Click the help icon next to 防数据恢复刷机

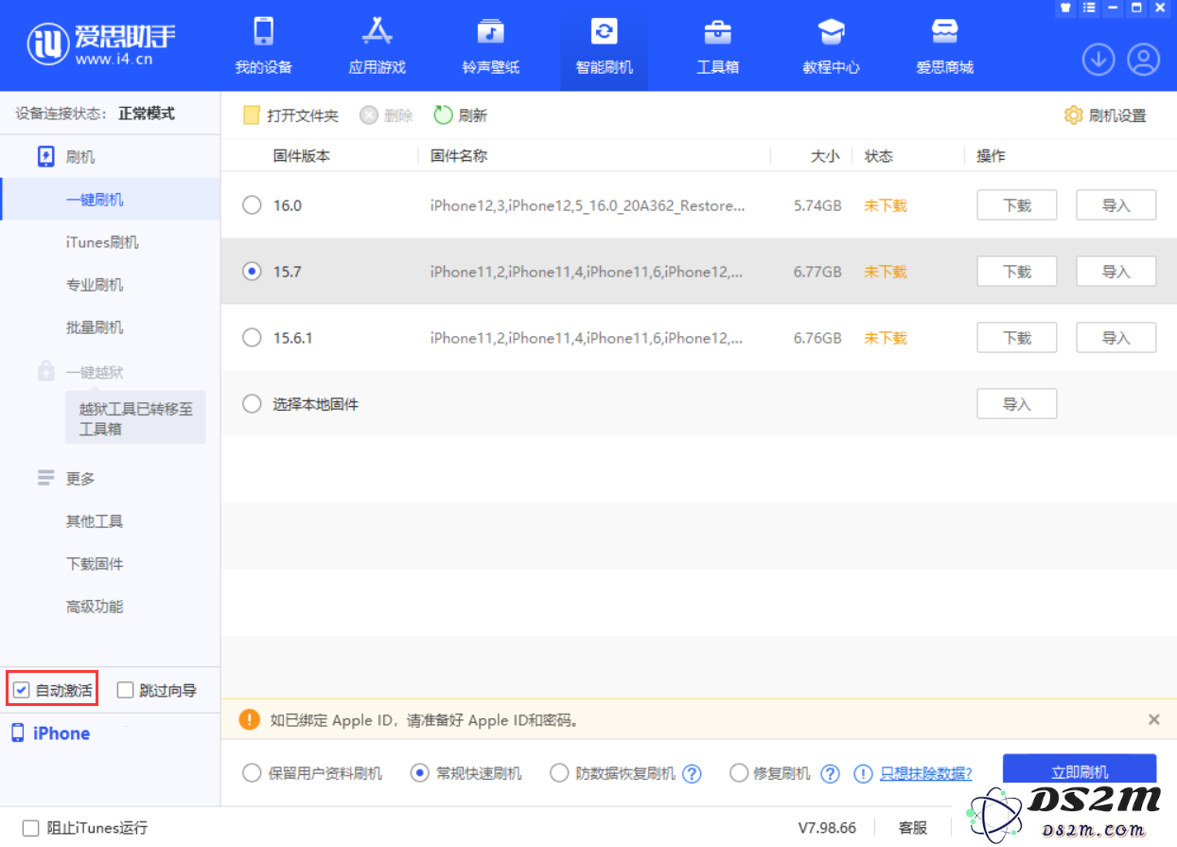tap(692, 774)
